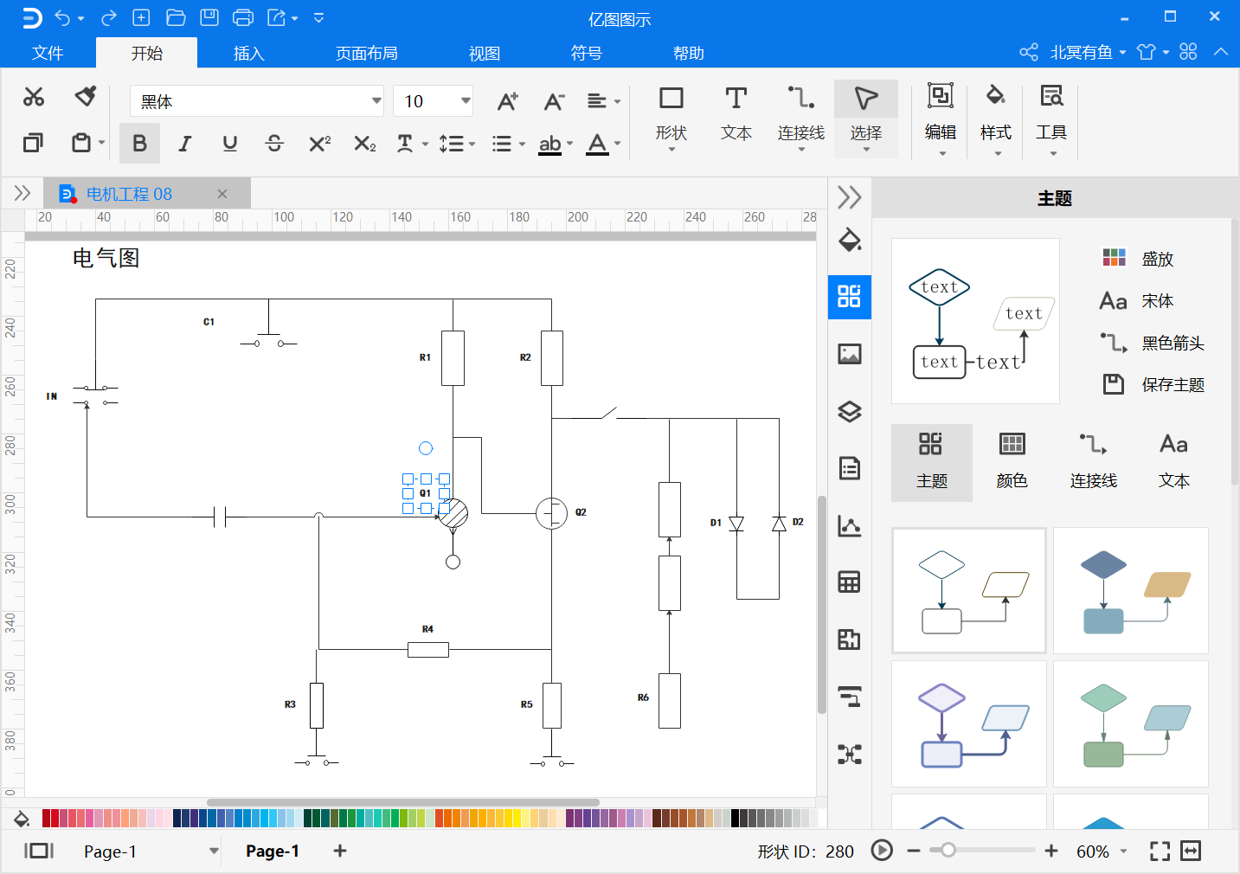This screenshot has height=874, width=1240.
Task: Click the Undo arrow in title bar
Action: [x=62, y=17]
